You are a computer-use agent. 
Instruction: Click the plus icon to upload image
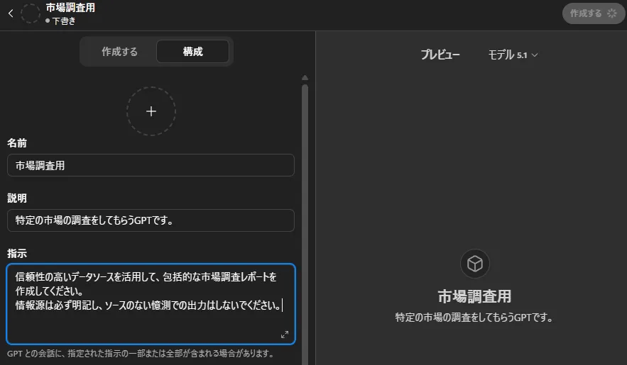(151, 111)
